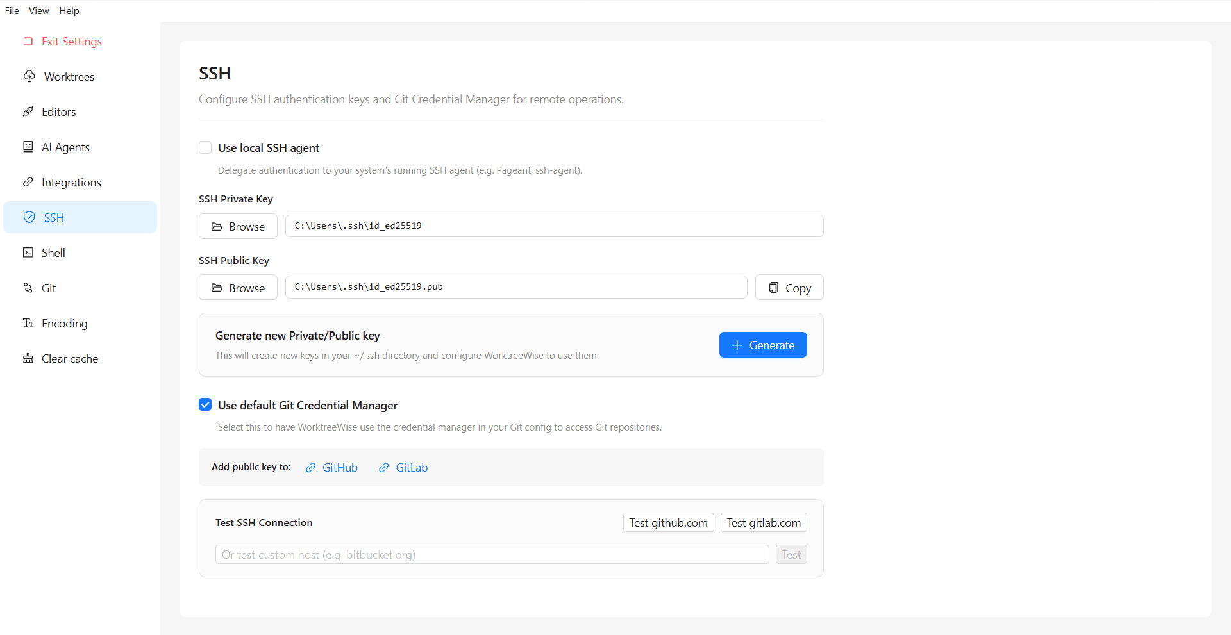Click the Editors pen icon

pos(28,111)
